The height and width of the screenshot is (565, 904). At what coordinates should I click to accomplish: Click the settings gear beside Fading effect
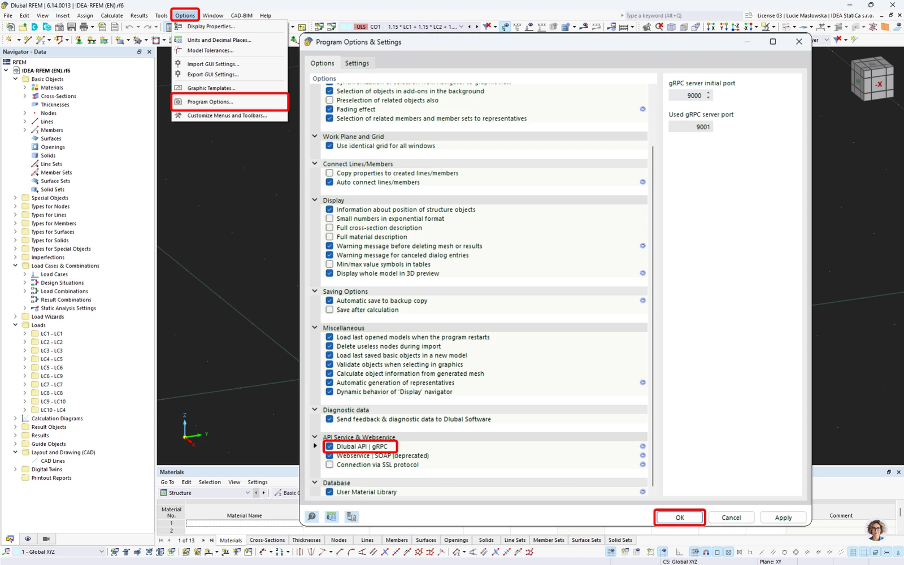tap(642, 109)
